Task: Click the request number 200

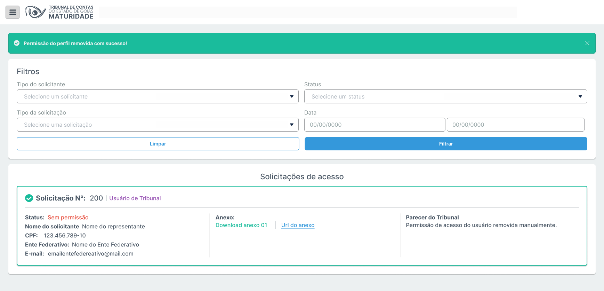Action: (x=96, y=198)
